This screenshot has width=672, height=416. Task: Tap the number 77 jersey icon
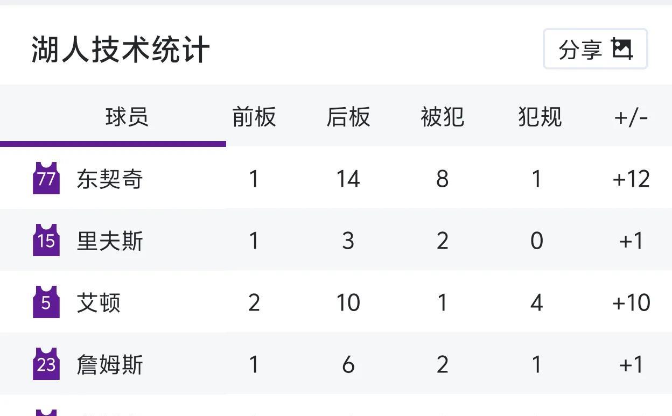point(46,178)
